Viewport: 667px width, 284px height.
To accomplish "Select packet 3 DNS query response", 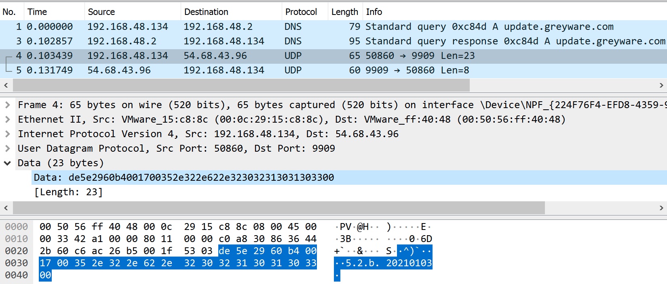I will pos(333,41).
